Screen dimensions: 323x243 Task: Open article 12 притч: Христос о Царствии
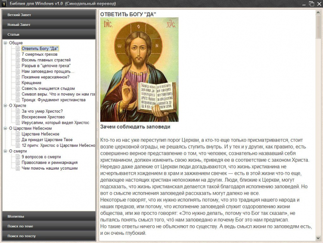[x=58, y=145]
